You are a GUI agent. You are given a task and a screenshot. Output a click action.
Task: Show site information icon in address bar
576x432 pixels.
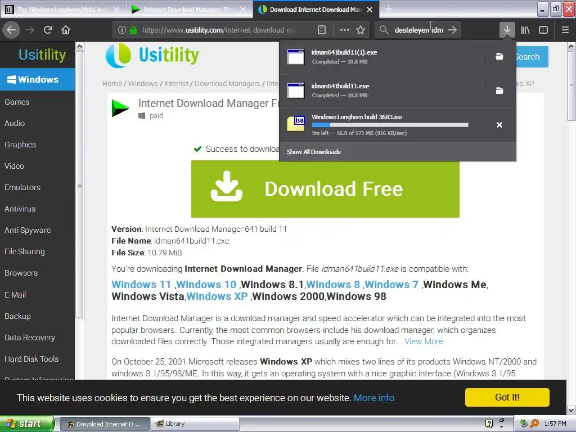point(122,30)
